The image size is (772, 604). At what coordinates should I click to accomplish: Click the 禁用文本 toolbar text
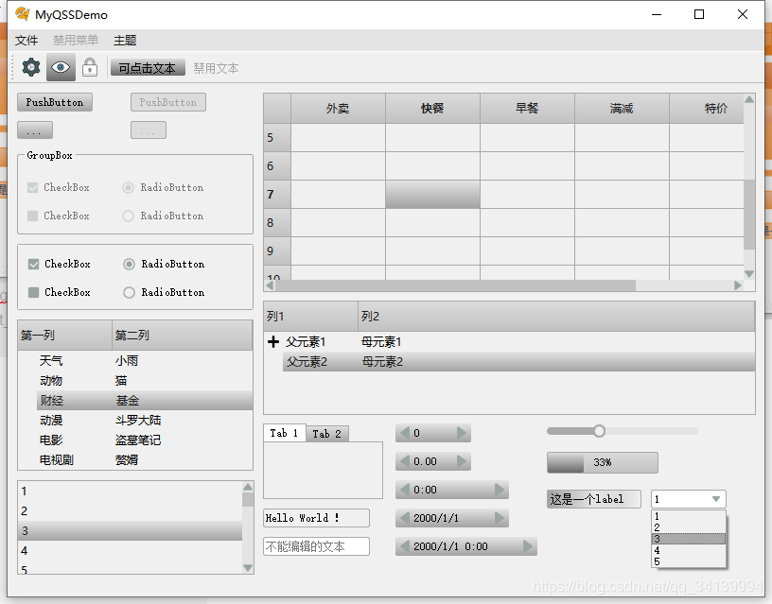(x=216, y=68)
